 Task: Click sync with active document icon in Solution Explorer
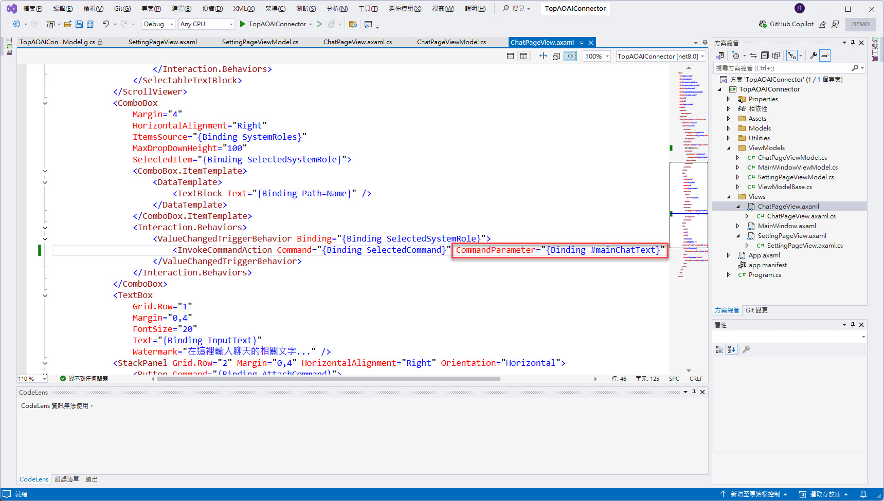pyautogui.click(x=753, y=55)
